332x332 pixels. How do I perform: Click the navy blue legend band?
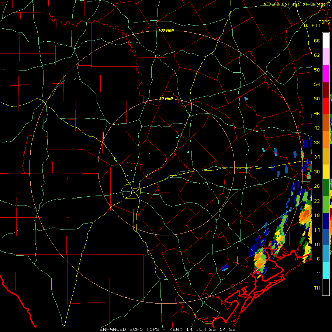pyautogui.click(x=326, y=221)
